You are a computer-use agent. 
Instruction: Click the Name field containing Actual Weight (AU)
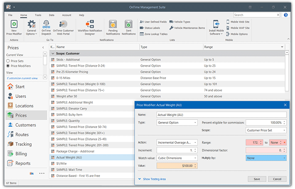(x=221, y=115)
